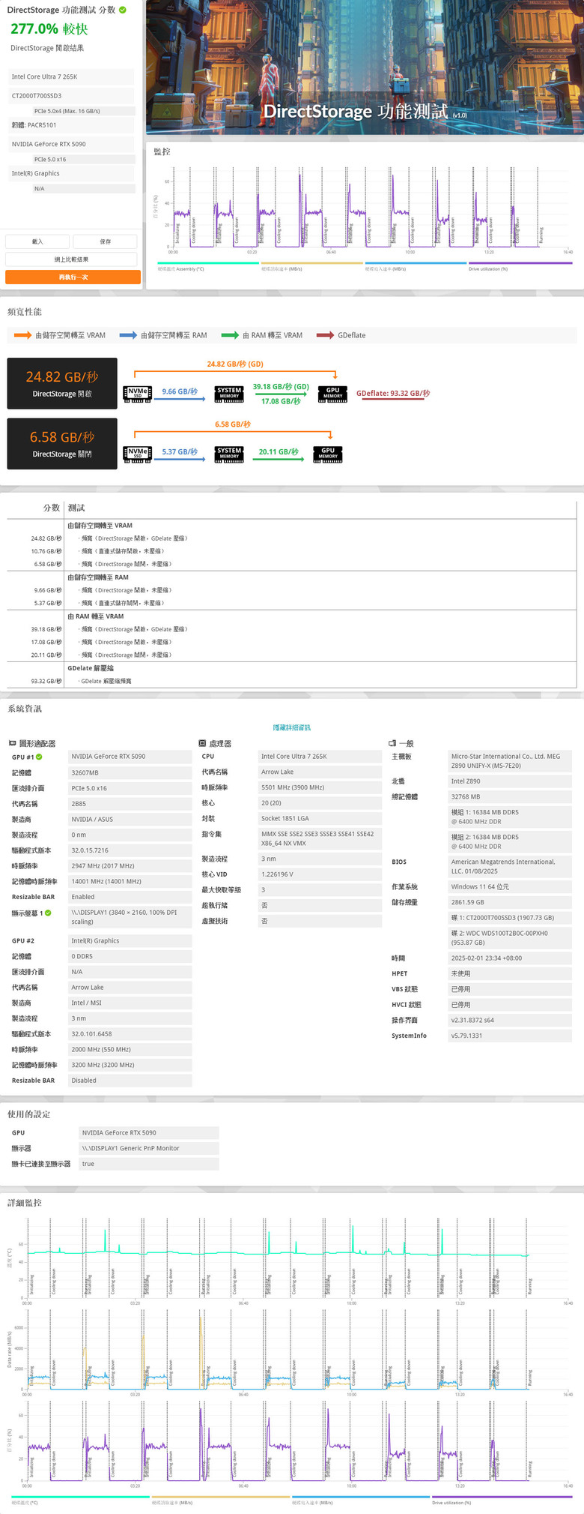Click the NVIDIA GeForce RTX 5090 summary row

pos(71,144)
